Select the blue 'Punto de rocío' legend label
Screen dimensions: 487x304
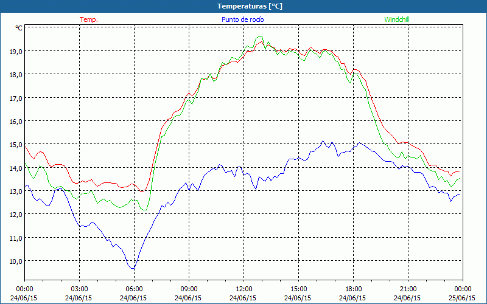click(x=242, y=19)
